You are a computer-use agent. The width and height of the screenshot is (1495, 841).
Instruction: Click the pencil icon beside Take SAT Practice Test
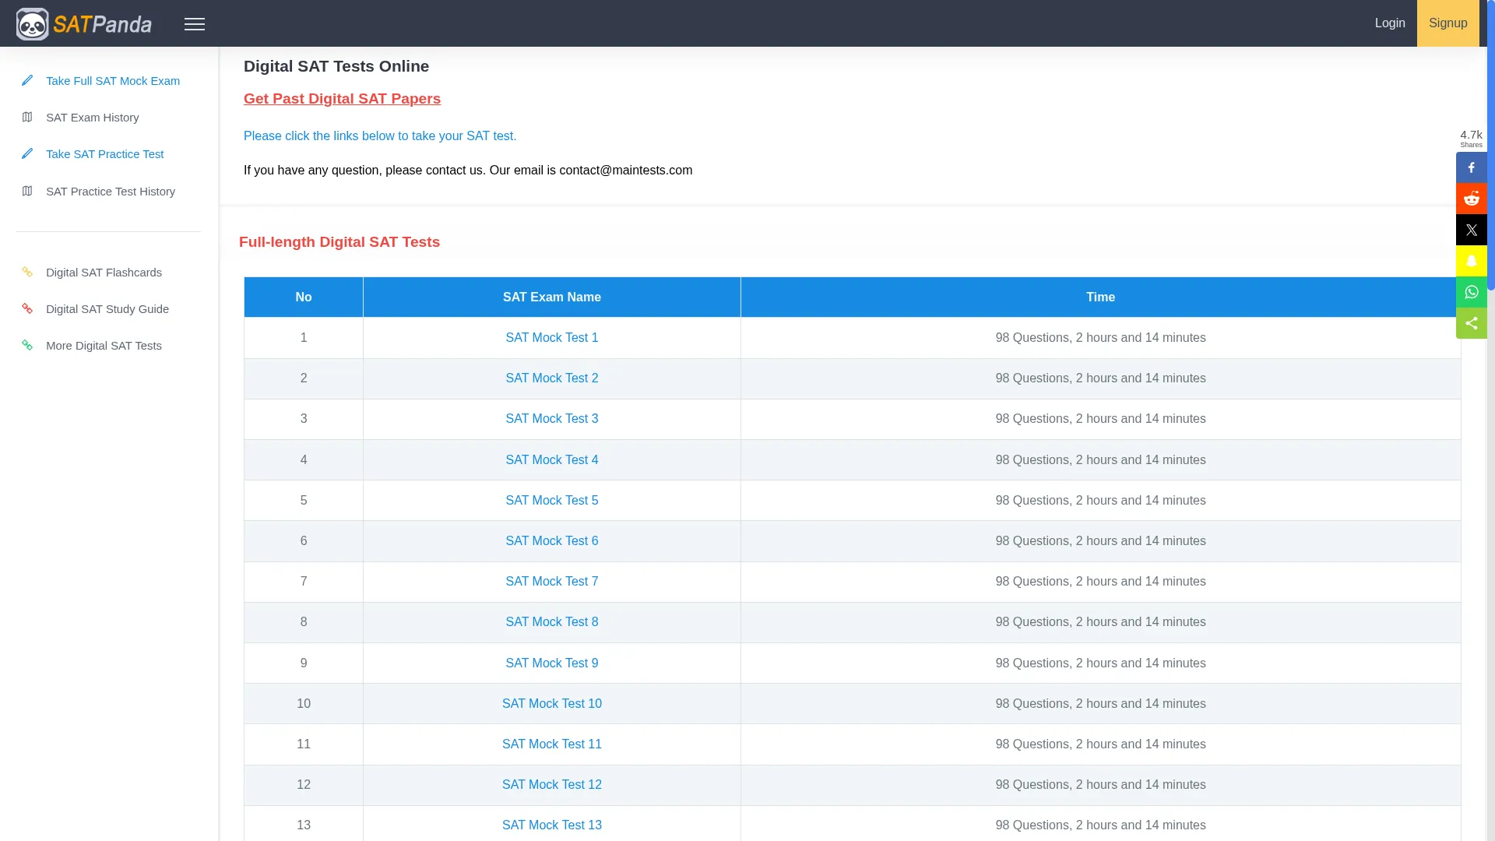(x=27, y=153)
